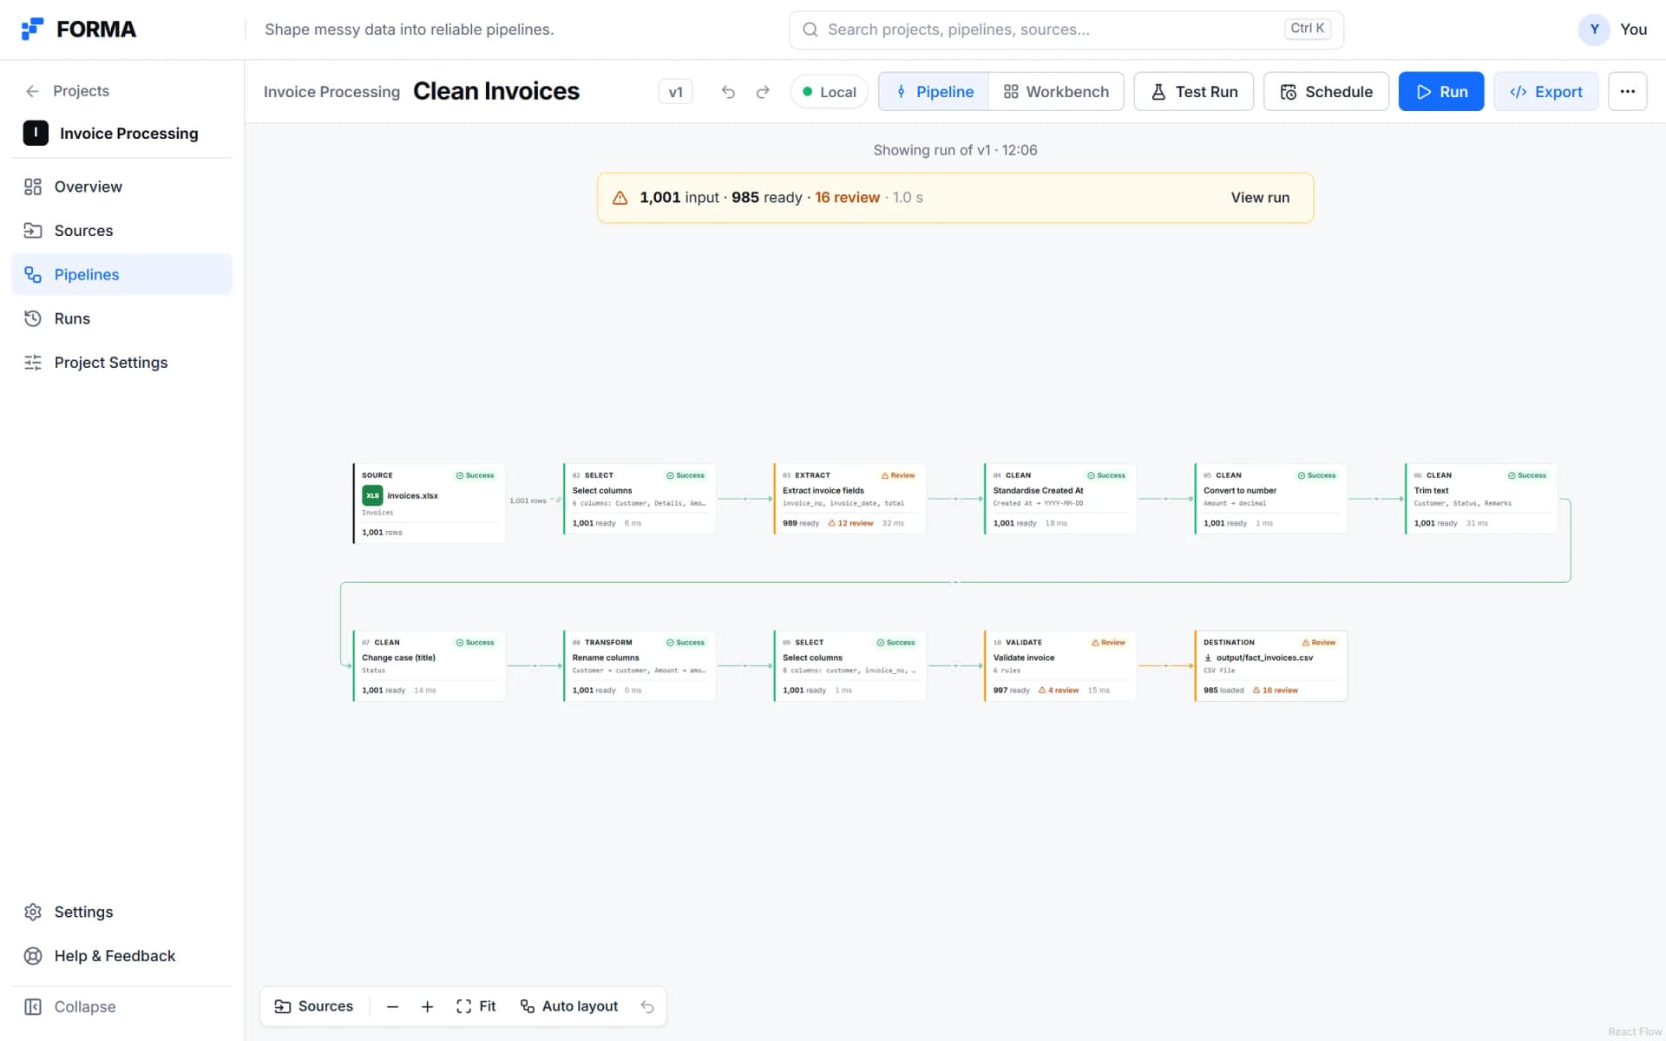This screenshot has width=1666, height=1041.
Task: Click the 16 review text in summary
Action: 847,198
